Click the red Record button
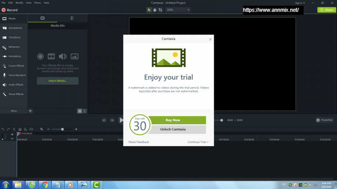This screenshot has height=189, width=337. tap(10, 10)
